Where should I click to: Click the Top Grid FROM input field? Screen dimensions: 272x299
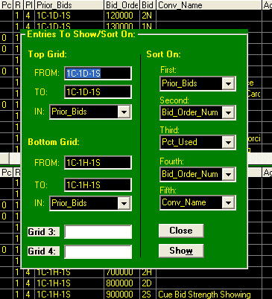point(98,73)
